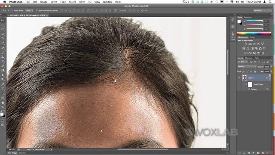The height and width of the screenshot is (155, 275).
Task: Open the Opacity slider arrow
Action: 271,67
